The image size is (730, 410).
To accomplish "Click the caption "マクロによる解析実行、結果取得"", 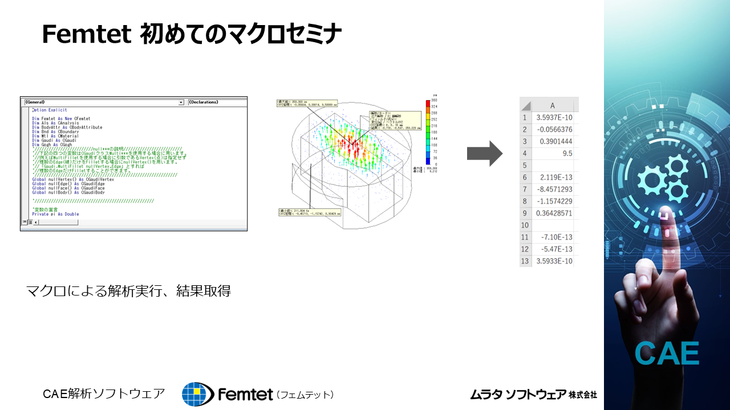I will click(x=129, y=291).
